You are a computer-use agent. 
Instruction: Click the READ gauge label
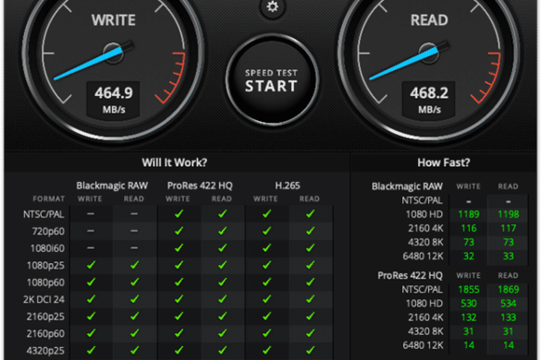(429, 20)
